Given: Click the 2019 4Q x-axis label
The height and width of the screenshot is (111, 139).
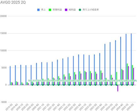Looking at the screenshot, I should (x=14, y=107).
